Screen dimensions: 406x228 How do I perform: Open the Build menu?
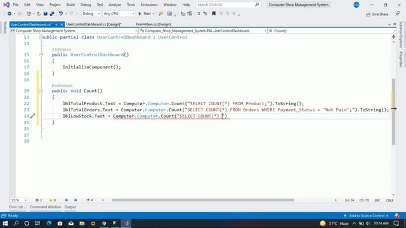click(70, 4)
